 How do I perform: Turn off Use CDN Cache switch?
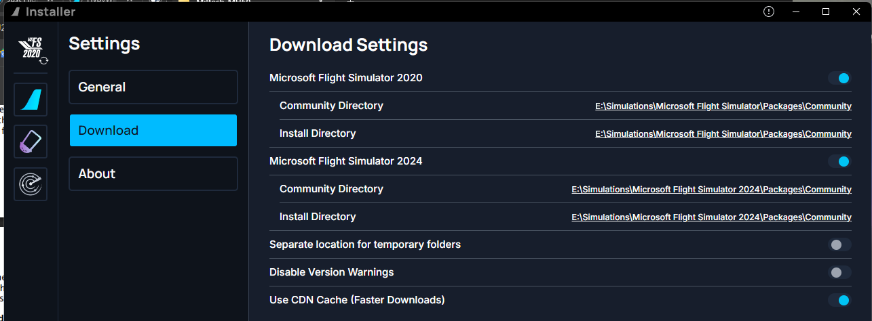pyautogui.click(x=839, y=300)
